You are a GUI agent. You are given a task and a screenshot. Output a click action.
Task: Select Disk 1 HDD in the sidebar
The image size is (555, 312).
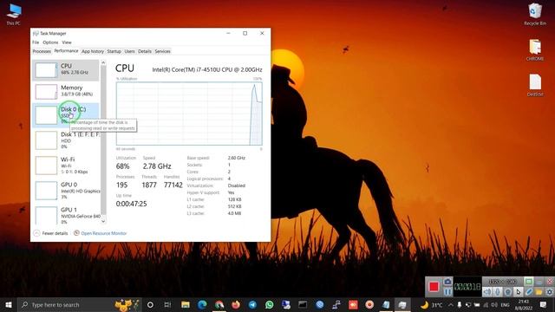(66, 140)
